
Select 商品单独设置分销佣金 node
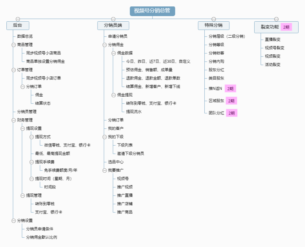45,61
